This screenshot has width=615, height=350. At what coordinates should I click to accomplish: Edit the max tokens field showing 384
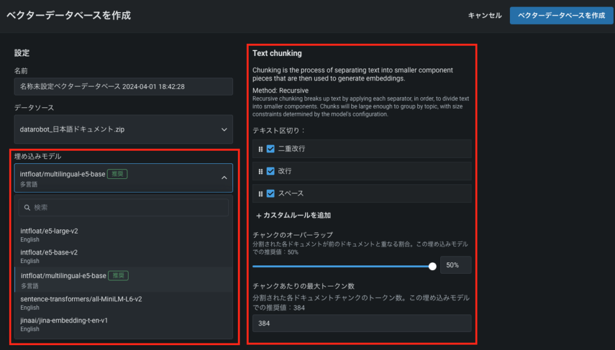pos(362,324)
